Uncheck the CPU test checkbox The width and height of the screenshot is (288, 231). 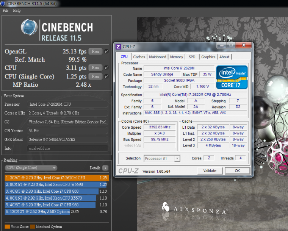coord(107,68)
